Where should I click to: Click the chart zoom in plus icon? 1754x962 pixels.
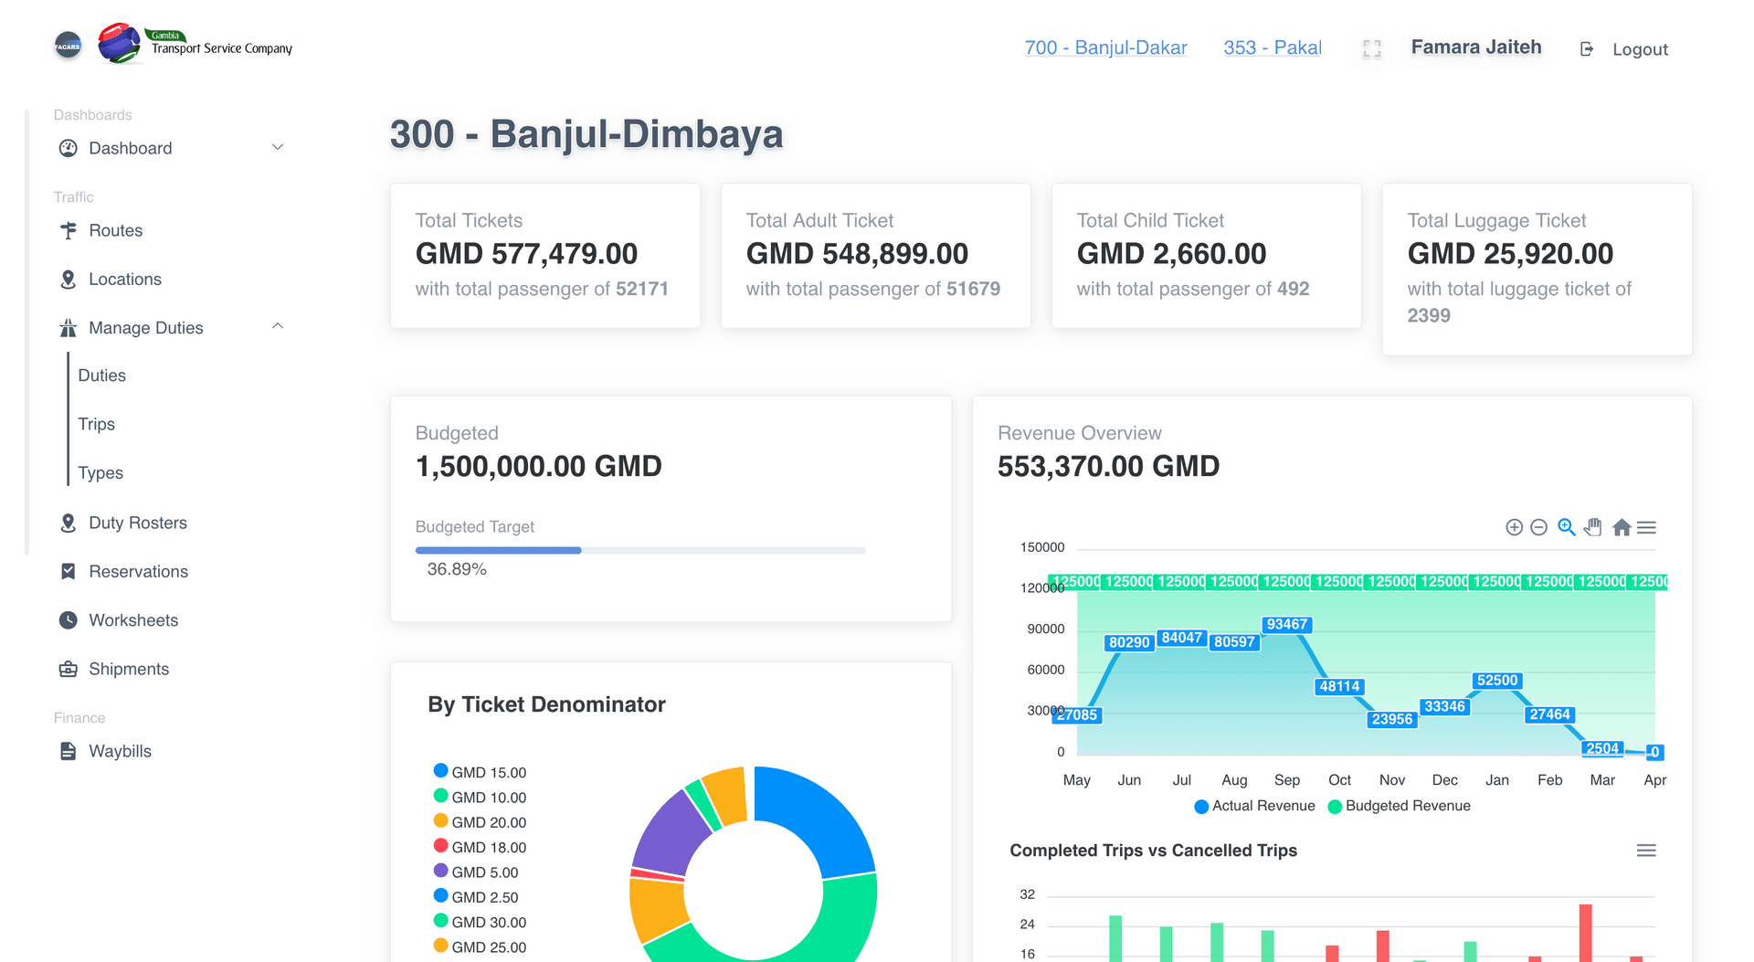click(x=1514, y=527)
